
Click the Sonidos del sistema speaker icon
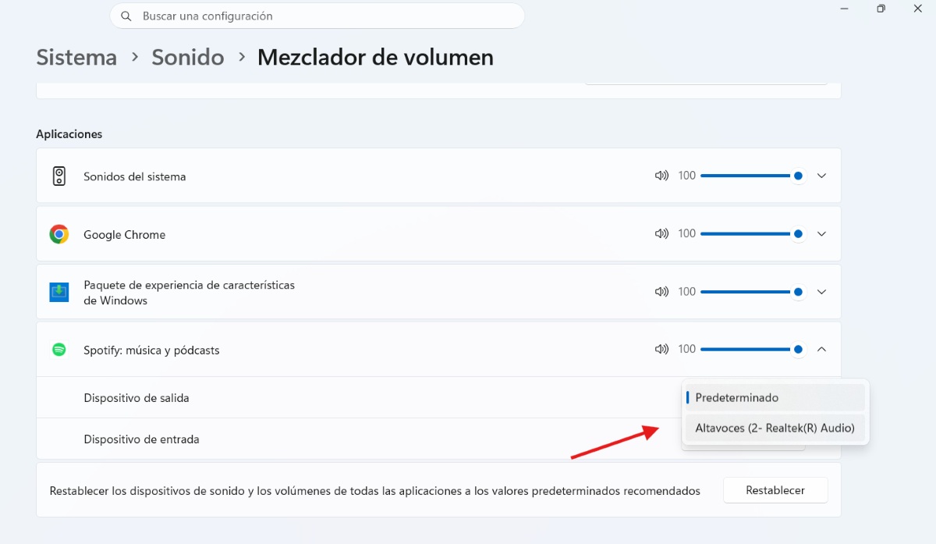pyautogui.click(x=58, y=176)
